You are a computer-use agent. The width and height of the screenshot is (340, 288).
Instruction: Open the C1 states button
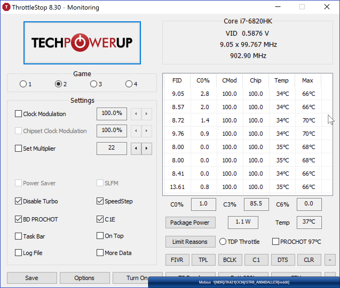point(256,260)
